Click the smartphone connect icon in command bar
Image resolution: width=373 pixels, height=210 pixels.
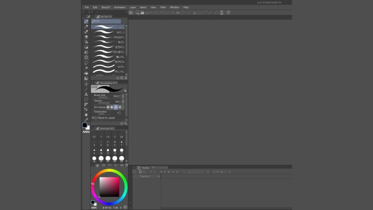[222, 12]
